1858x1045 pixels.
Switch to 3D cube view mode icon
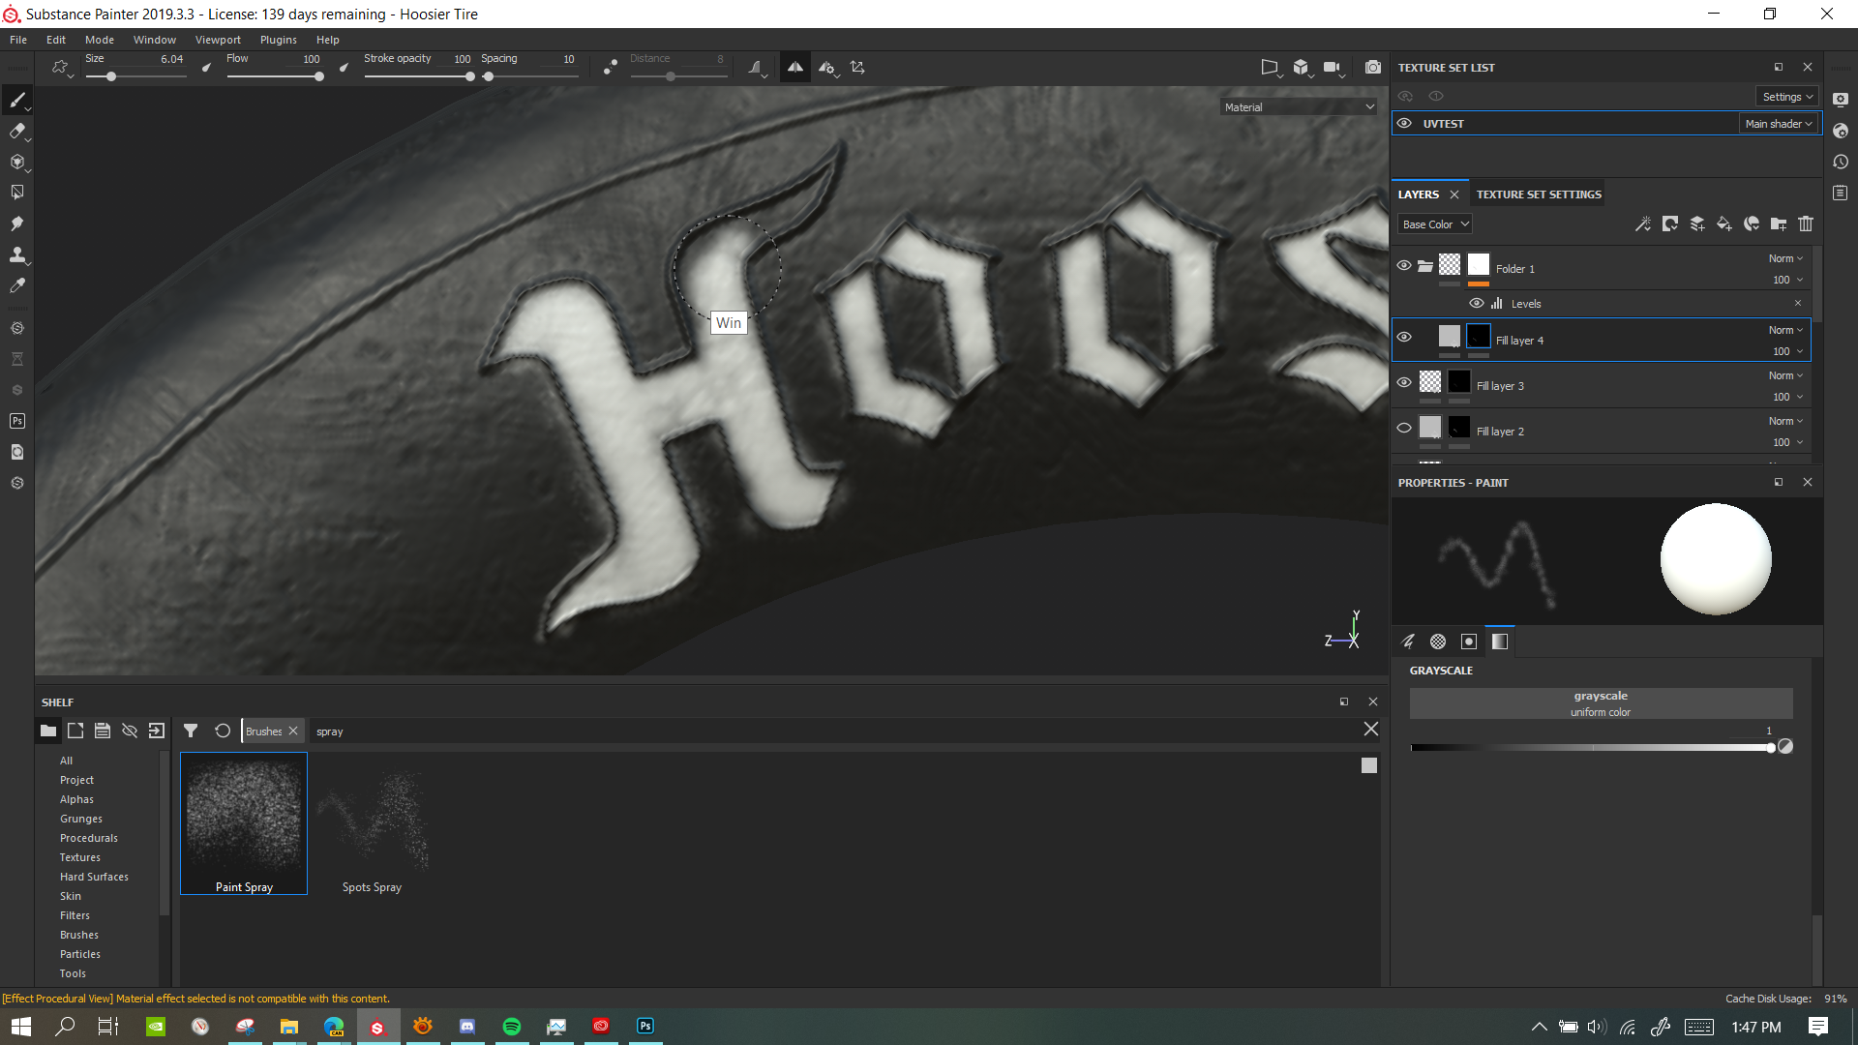[1302, 68]
